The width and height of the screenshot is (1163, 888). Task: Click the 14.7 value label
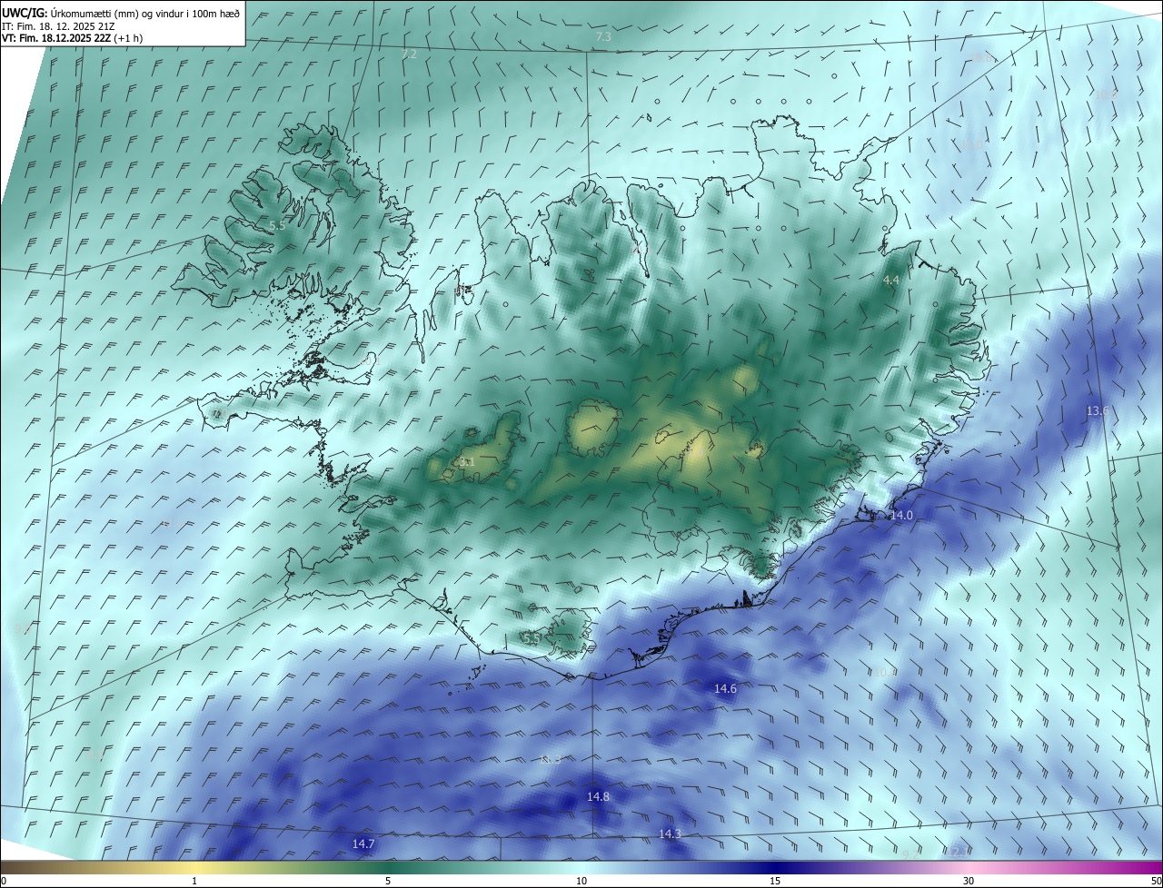363,844
